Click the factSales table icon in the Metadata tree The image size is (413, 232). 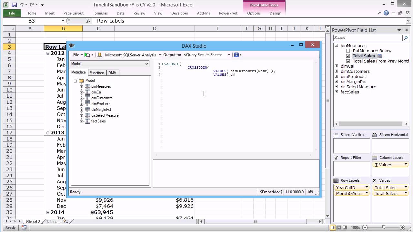click(x=87, y=121)
